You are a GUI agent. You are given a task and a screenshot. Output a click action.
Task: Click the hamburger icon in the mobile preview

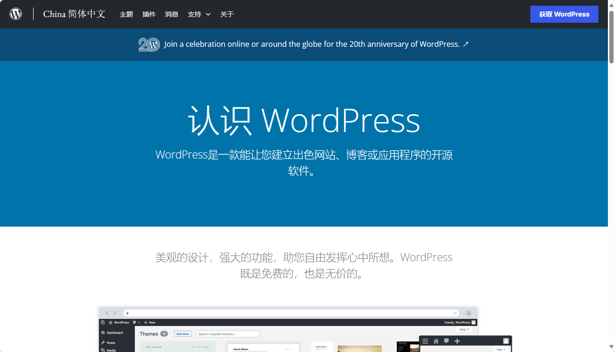point(425,341)
